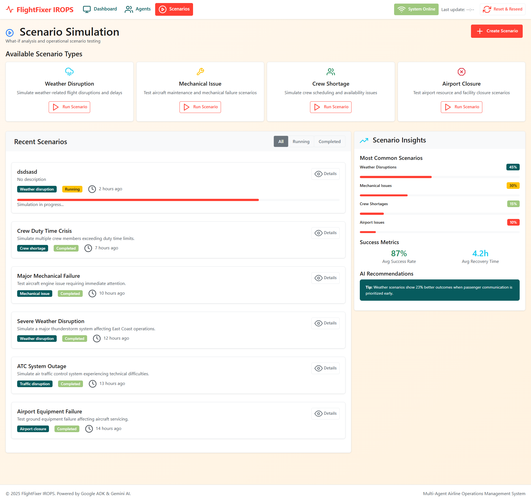
Task: Click the Crew Shortage people icon
Action: tap(331, 72)
